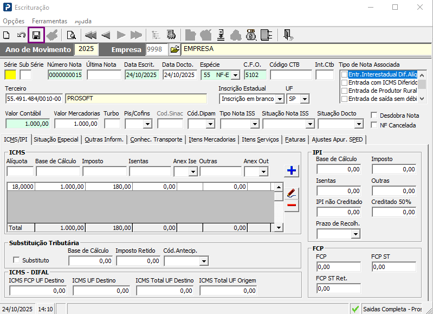Viewport: 433px width, 314px height.
Task: Add ICMS line with blue plus icon
Action: (292, 171)
